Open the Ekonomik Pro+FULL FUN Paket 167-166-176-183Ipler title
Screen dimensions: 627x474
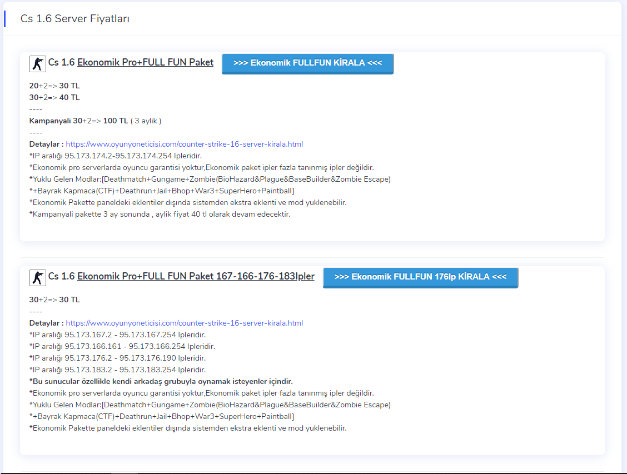(196, 276)
